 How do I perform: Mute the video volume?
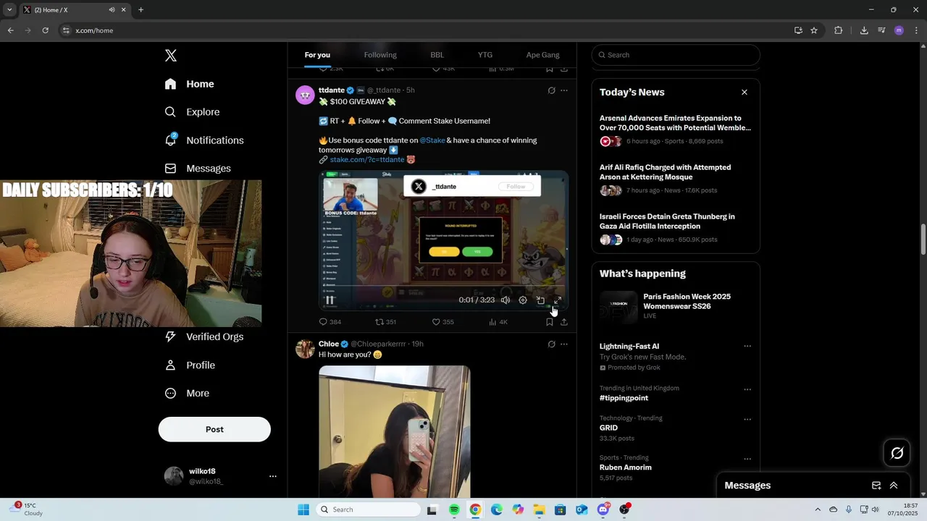point(506,300)
